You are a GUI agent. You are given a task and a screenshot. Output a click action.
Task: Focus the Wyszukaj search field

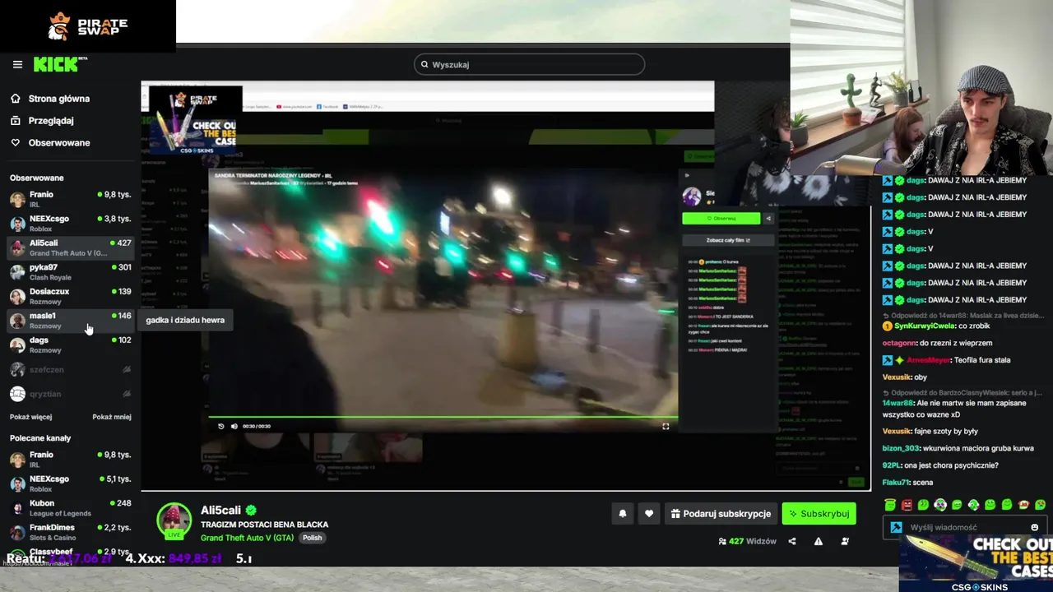click(529, 64)
